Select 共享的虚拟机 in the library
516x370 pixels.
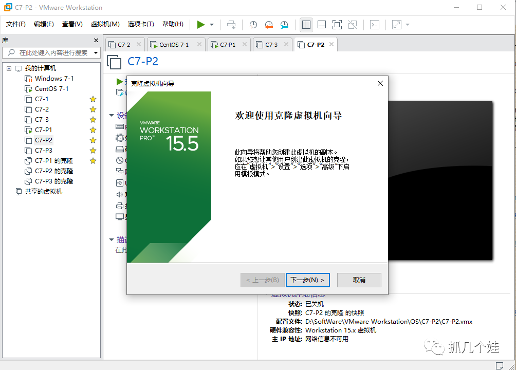44,192
